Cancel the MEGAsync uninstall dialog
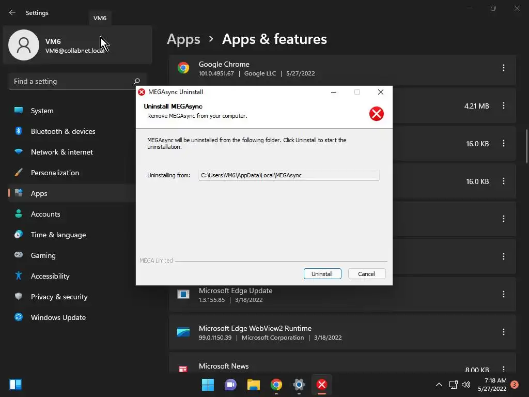 [x=367, y=274]
